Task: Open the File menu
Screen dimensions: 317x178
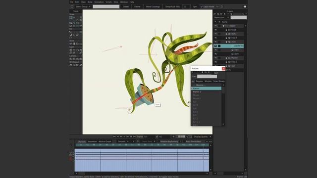Action: click(x=71, y=2)
